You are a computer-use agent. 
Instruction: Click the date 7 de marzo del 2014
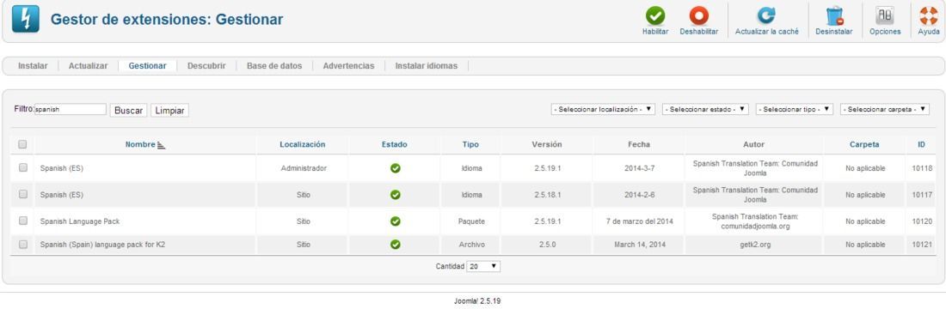tap(640, 221)
